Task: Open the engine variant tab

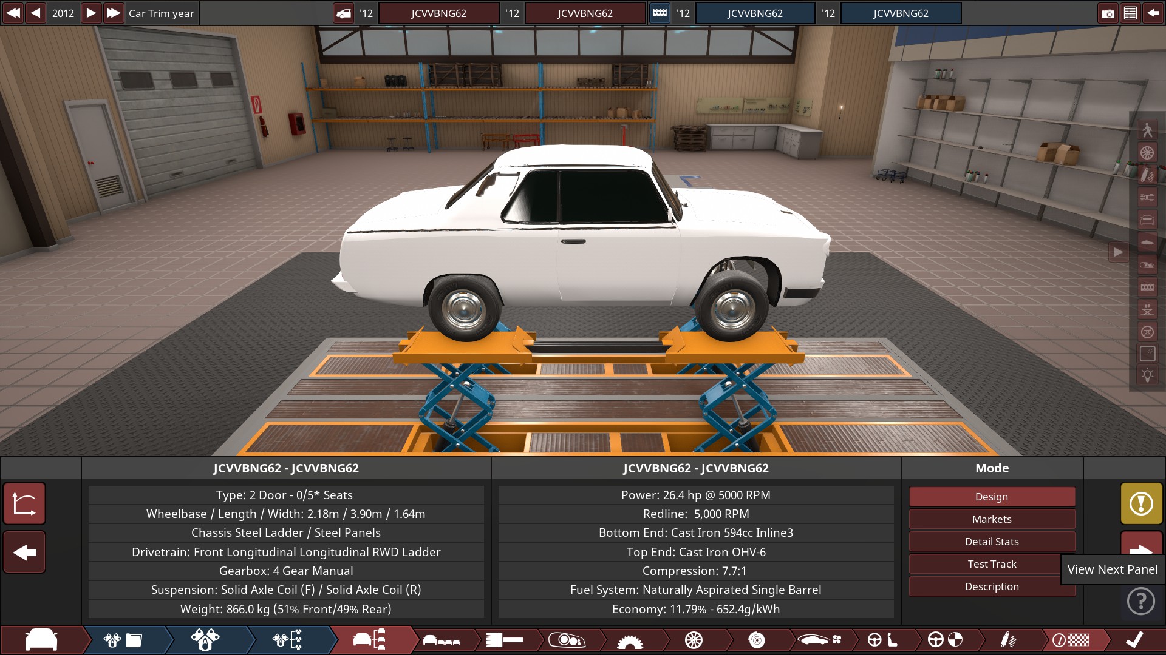Action: pyautogui.click(x=205, y=640)
